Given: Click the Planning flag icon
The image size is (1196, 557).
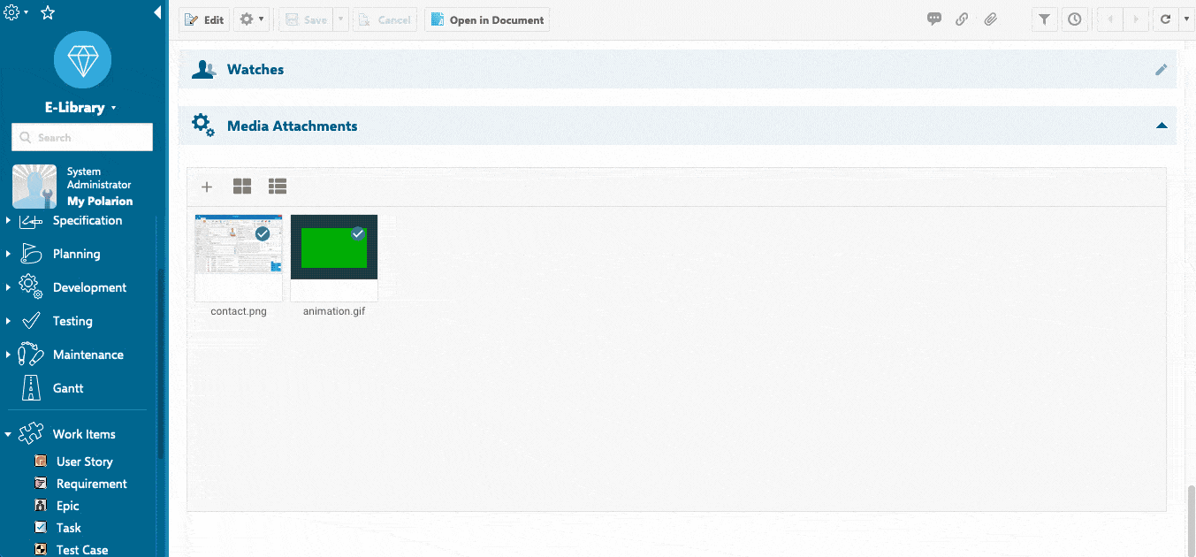Looking at the screenshot, I should [31, 254].
